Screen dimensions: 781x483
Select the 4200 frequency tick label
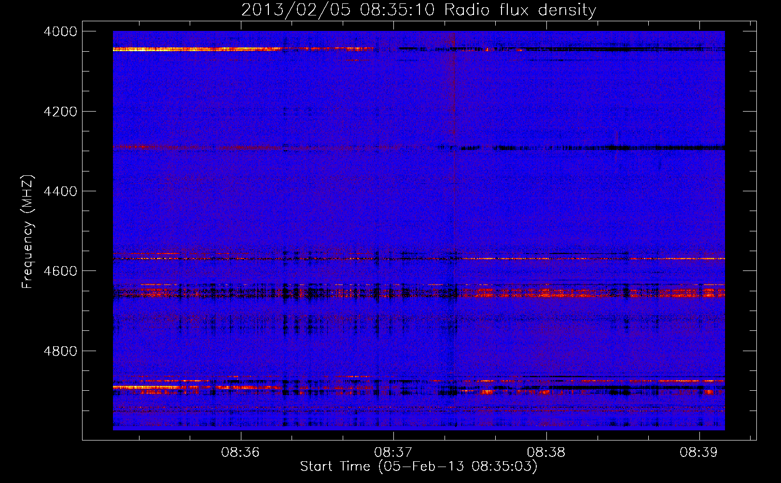pyautogui.click(x=60, y=112)
